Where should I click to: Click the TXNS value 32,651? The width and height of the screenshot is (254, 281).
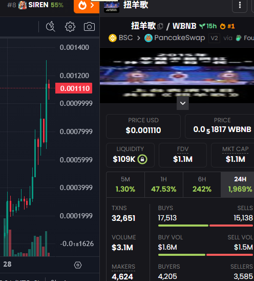[x=123, y=218]
